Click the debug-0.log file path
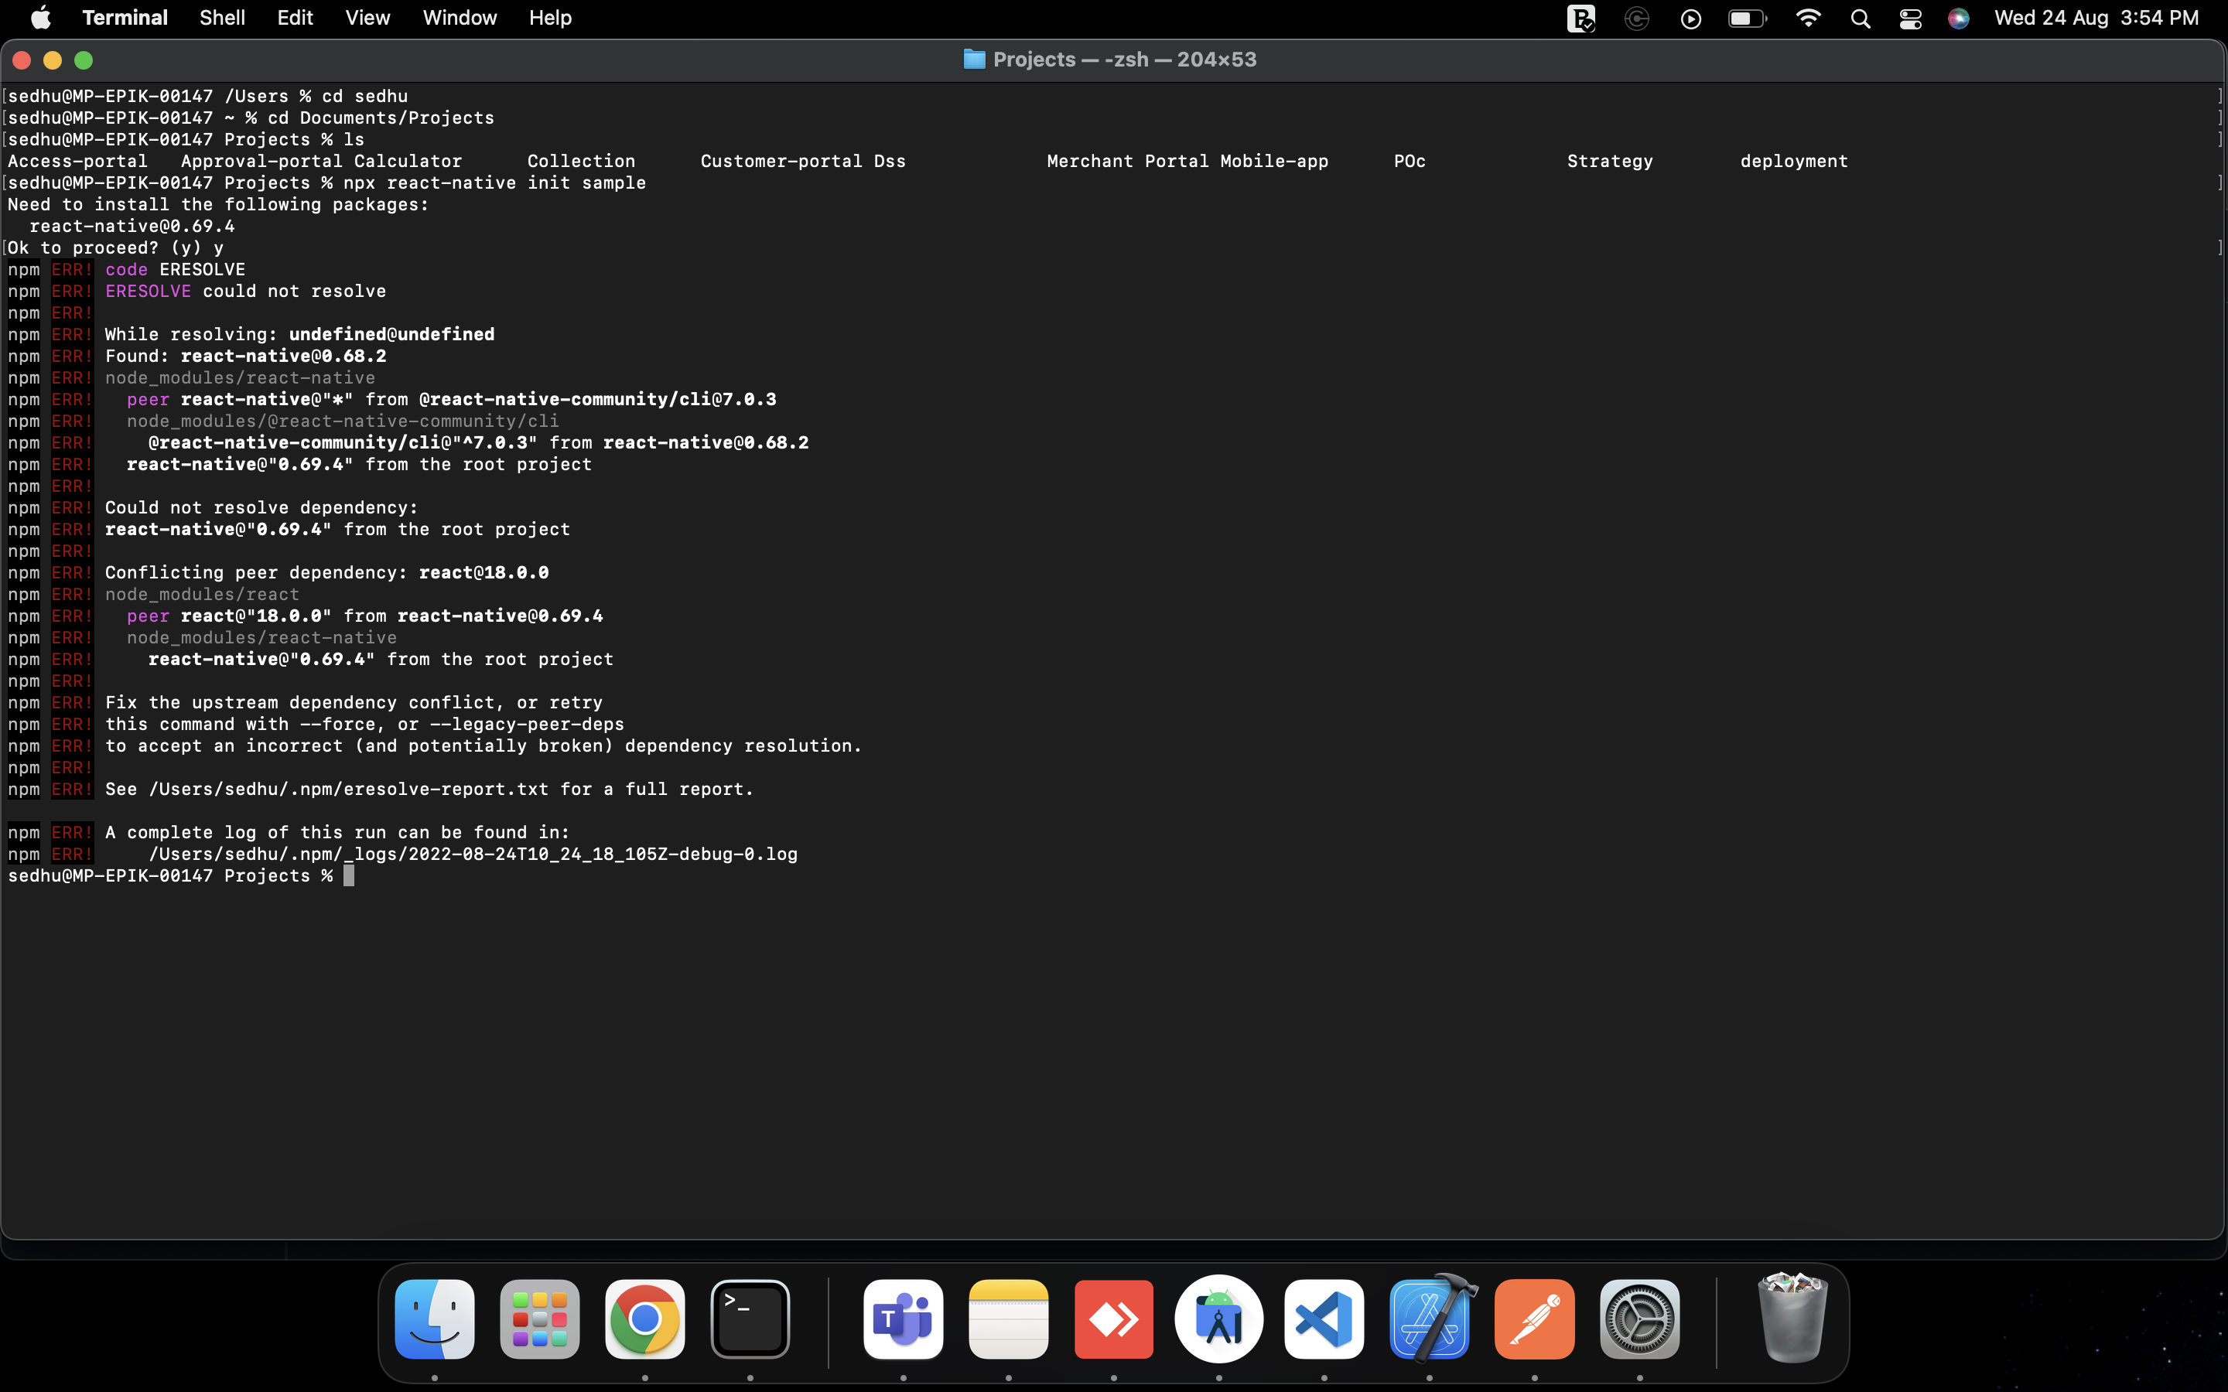The image size is (2228, 1392). (473, 855)
